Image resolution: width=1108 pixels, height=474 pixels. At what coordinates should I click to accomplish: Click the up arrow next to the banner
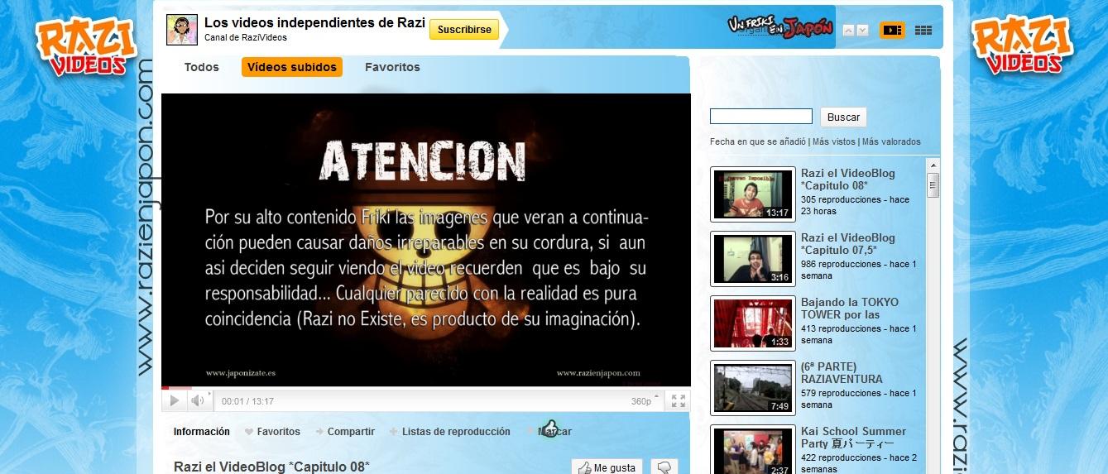click(848, 31)
